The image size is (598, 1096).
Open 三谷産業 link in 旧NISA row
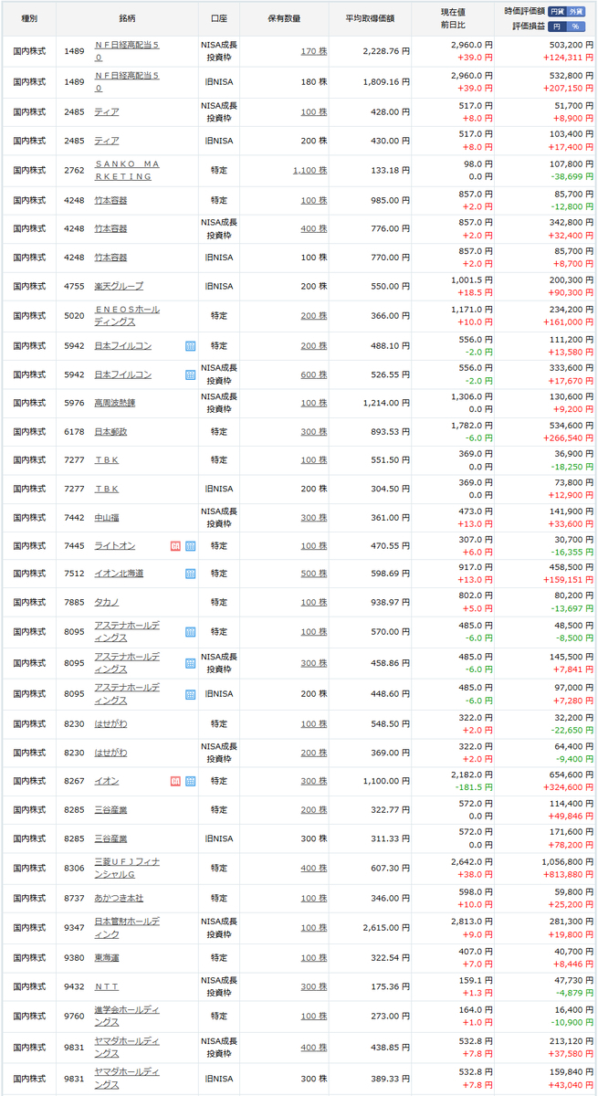[111, 838]
